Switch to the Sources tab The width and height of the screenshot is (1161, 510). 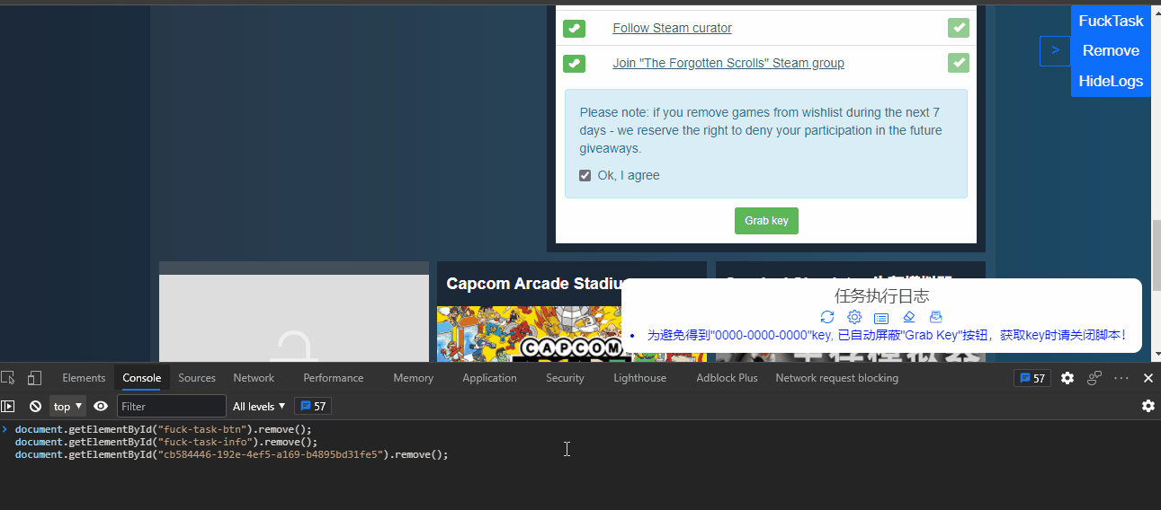point(197,378)
